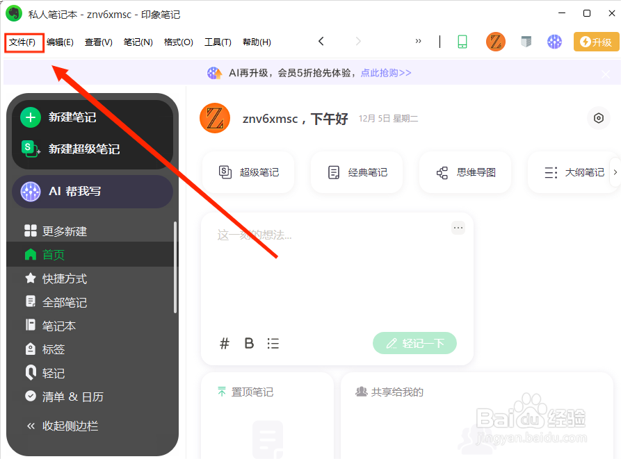Follow the 点此抢购>> link
621x459 pixels.
[x=386, y=73]
